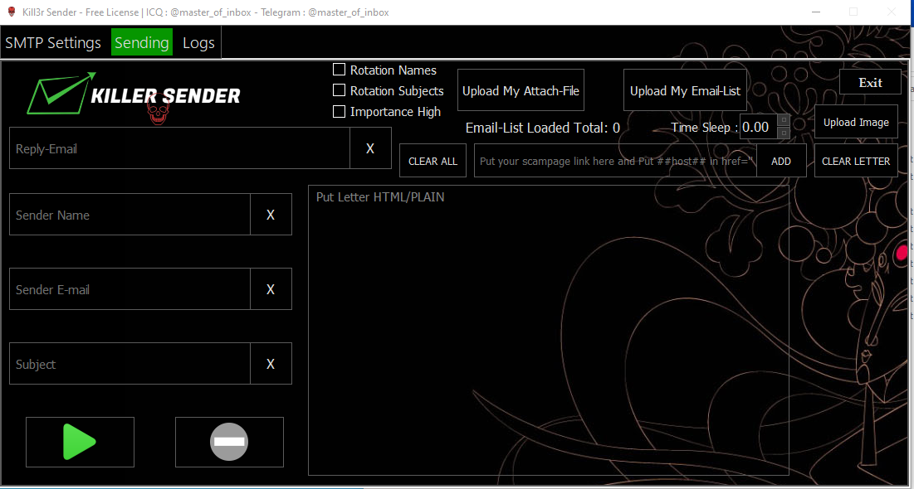Clear the Reply-Email field with its X
914x489 pixels.
click(370, 148)
